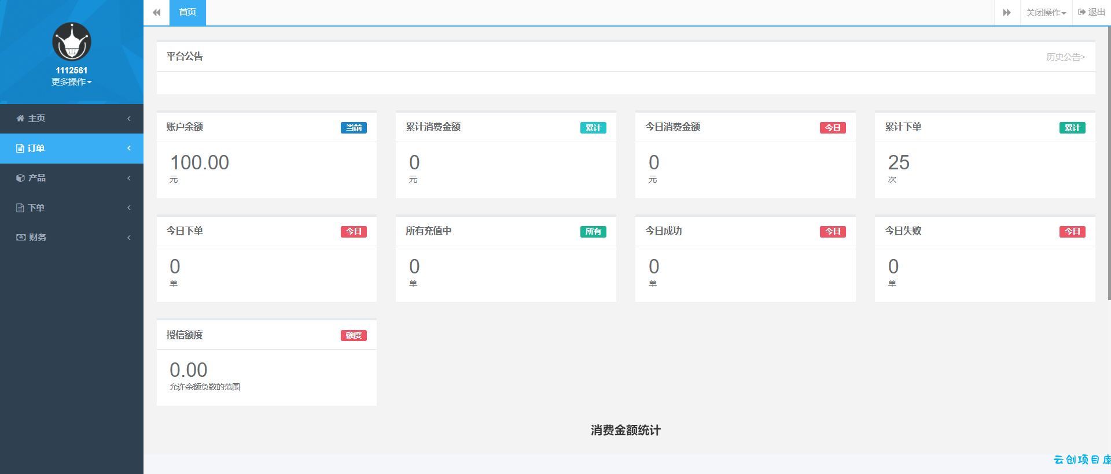
Task: Click the 25 cumulative orders value
Action: [x=899, y=162]
